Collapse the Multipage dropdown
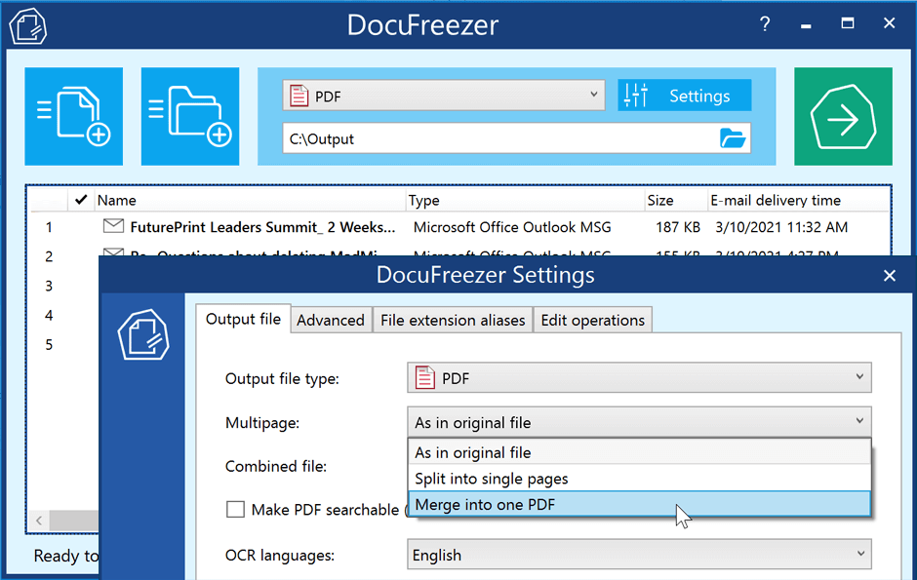This screenshot has height=580, width=917. click(639, 422)
